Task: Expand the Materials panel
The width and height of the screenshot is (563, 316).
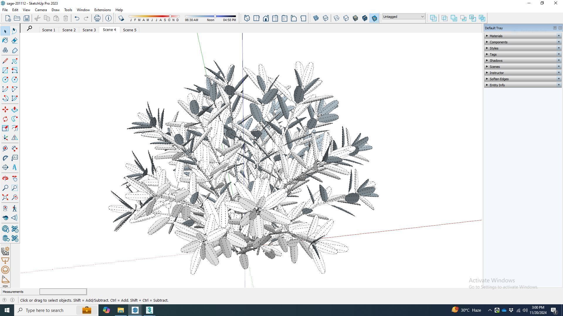Action: click(496, 36)
